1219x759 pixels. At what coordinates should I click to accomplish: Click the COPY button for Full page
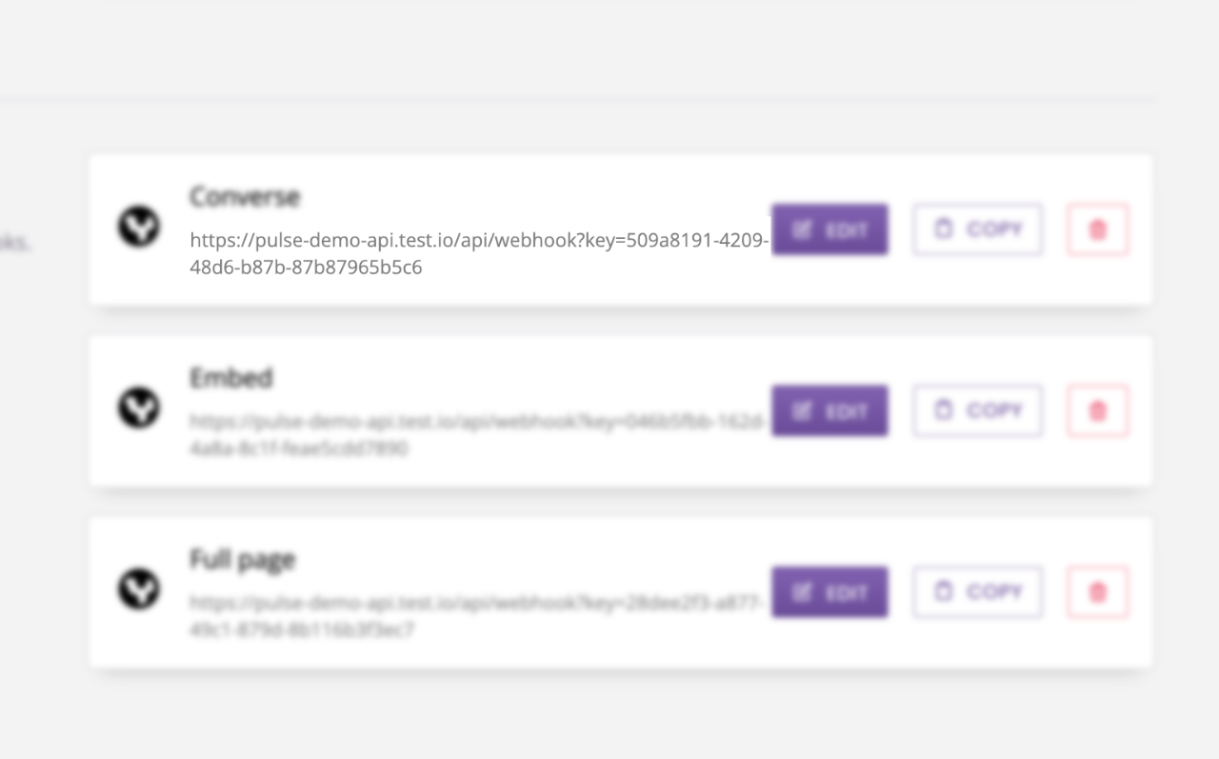pyautogui.click(x=976, y=591)
